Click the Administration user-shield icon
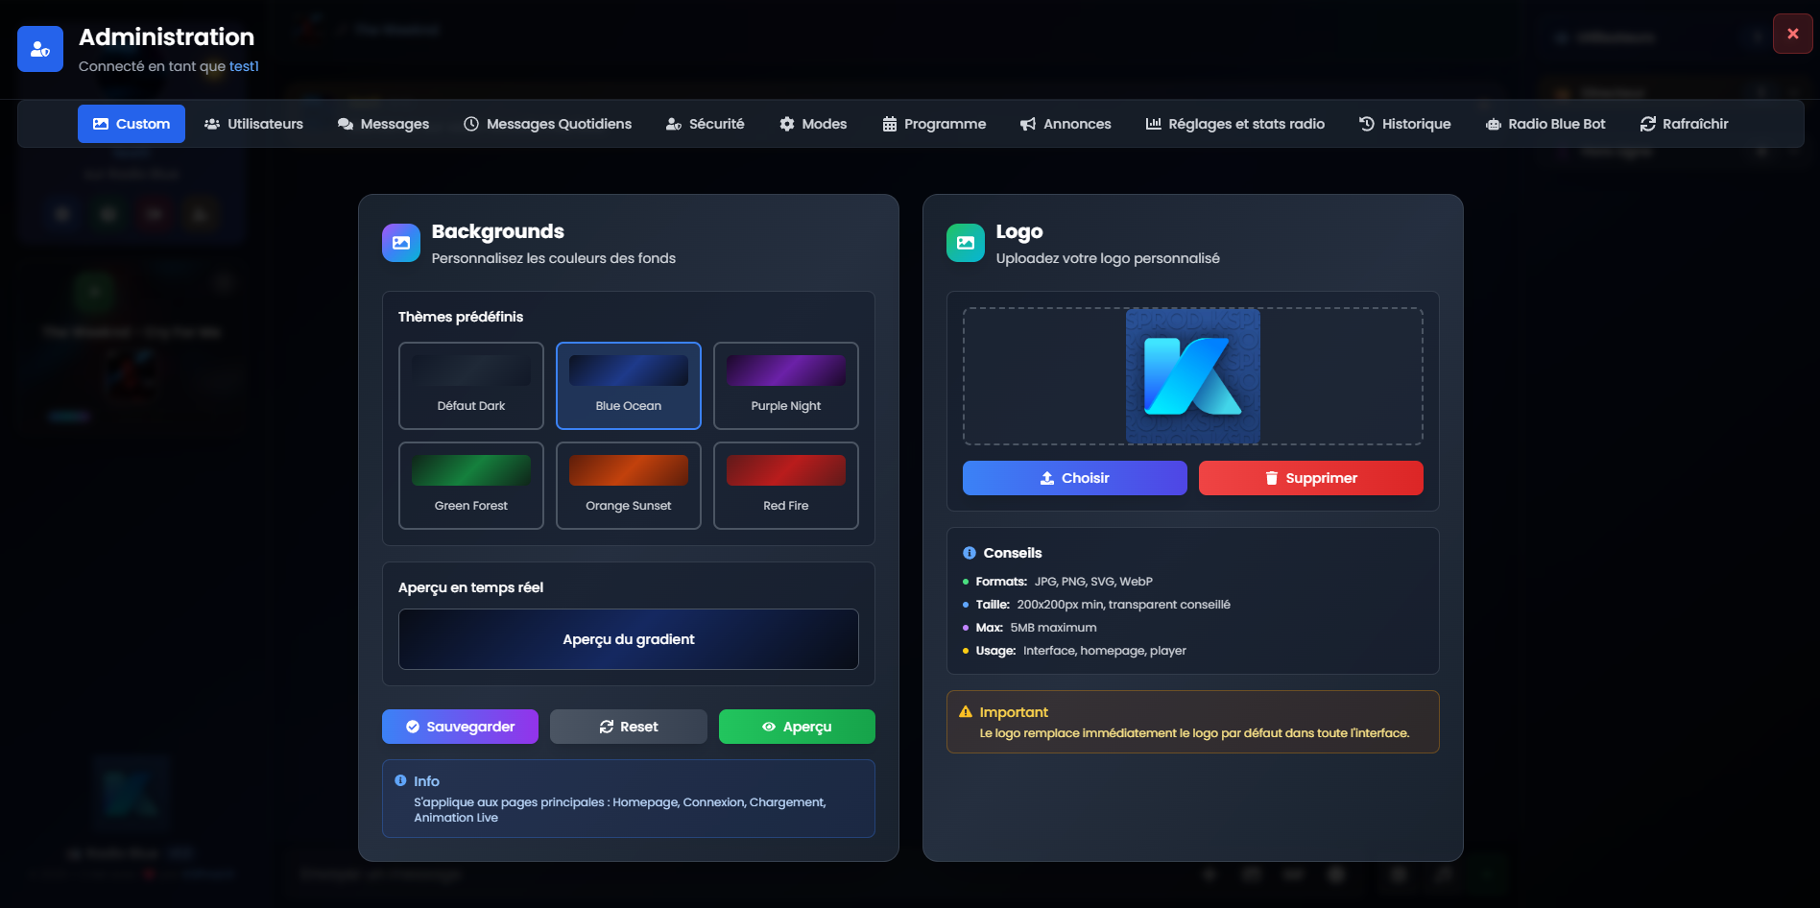This screenshot has width=1820, height=908. [x=40, y=49]
